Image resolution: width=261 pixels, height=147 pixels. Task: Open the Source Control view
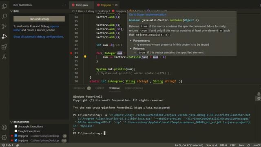tap(4, 26)
